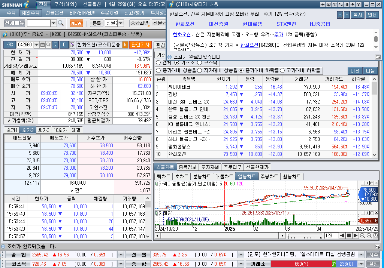Click the 123 candle count input field
Viewport: 384px width, 268px height.
331,236
